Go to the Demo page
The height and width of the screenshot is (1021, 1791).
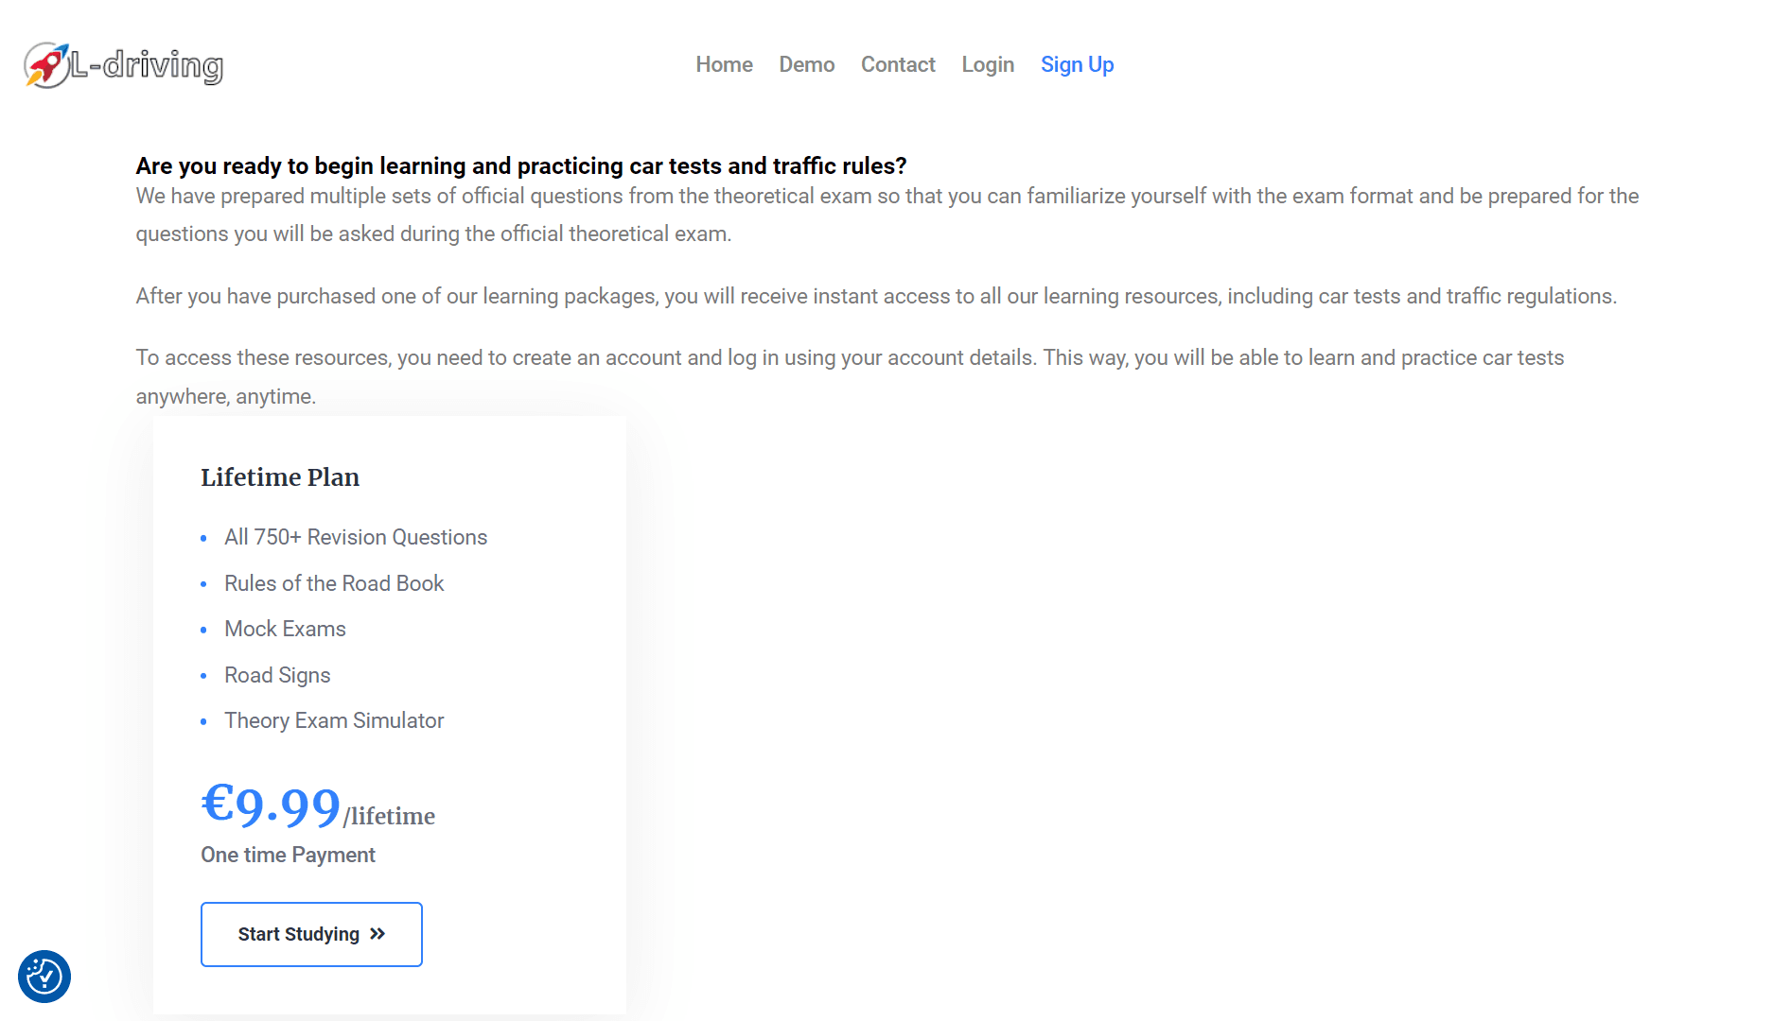(x=806, y=64)
